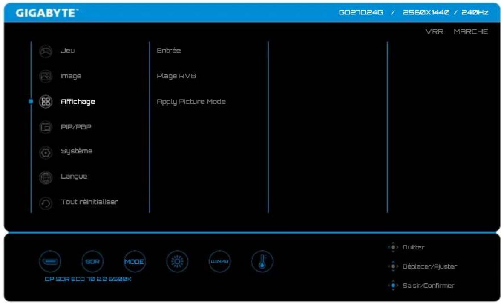Click the joystick icon beside Saisir/Confirmer
This screenshot has width=501, height=303.
pos(393,286)
